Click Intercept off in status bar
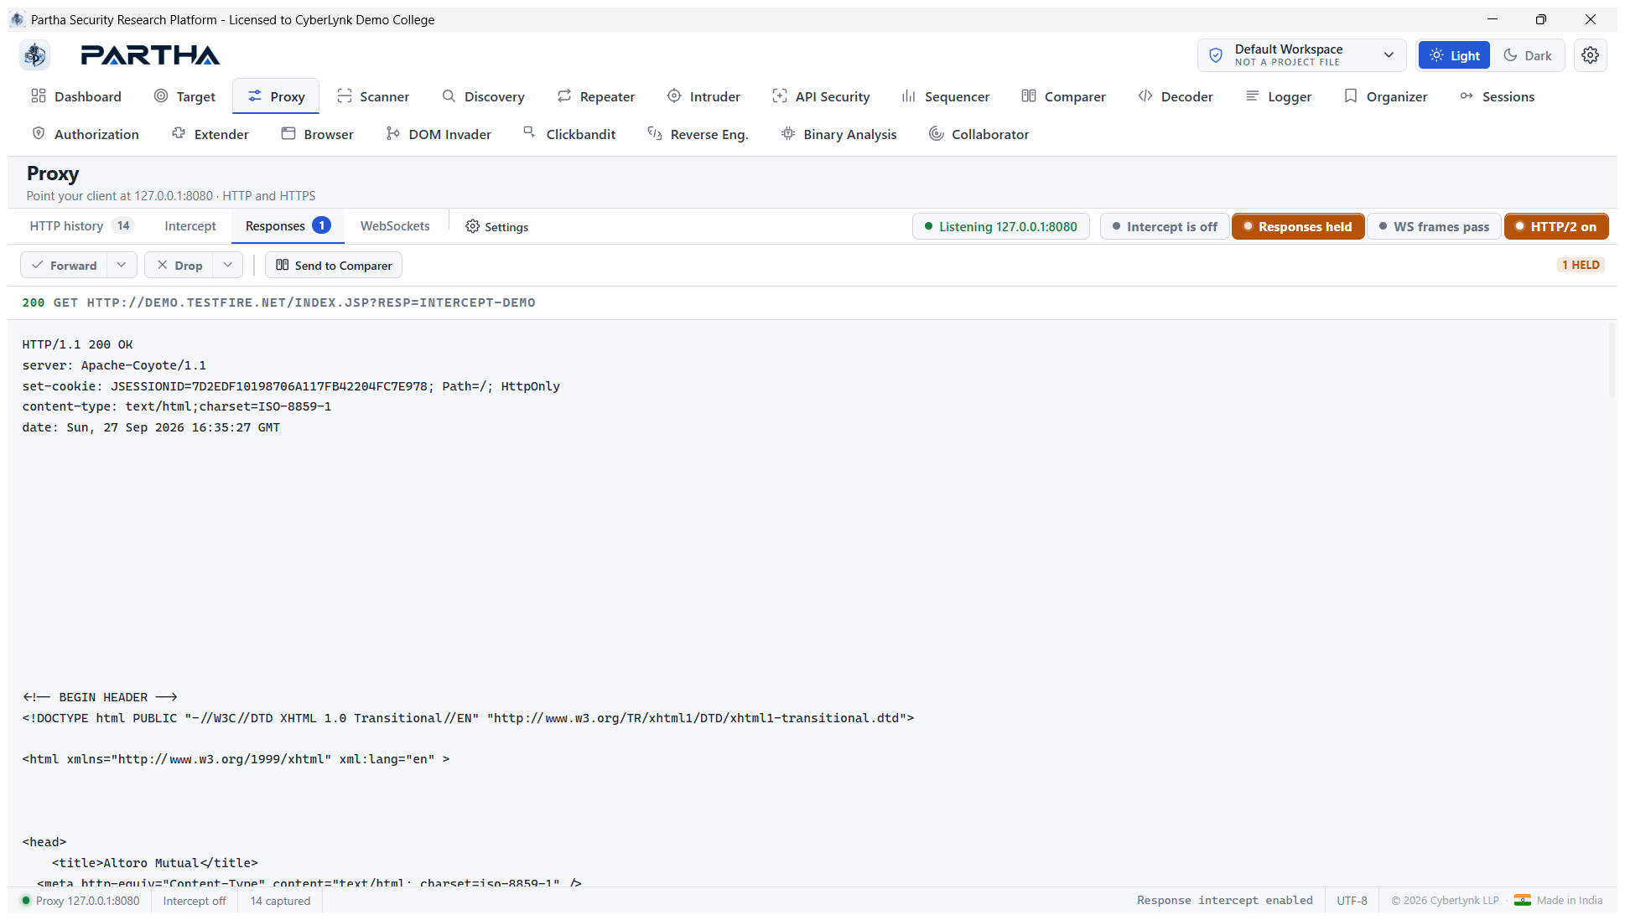1625x920 pixels. coord(195,901)
